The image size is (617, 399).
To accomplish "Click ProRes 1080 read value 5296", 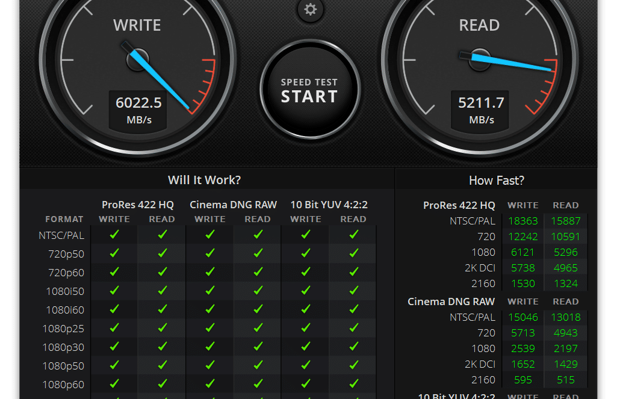I will tap(565, 252).
